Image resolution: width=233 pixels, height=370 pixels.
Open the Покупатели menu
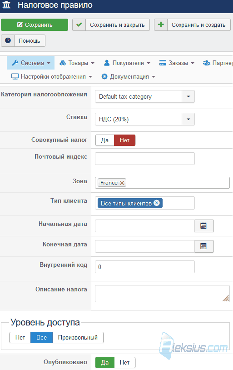point(127,63)
